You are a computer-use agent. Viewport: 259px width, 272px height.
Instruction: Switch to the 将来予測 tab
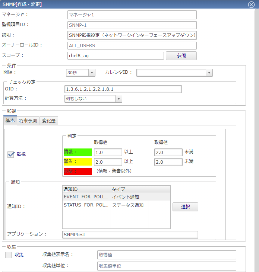click(x=28, y=121)
